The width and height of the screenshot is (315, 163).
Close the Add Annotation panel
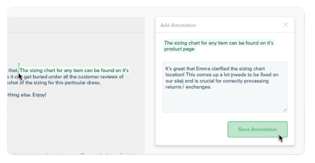[286, 25]
